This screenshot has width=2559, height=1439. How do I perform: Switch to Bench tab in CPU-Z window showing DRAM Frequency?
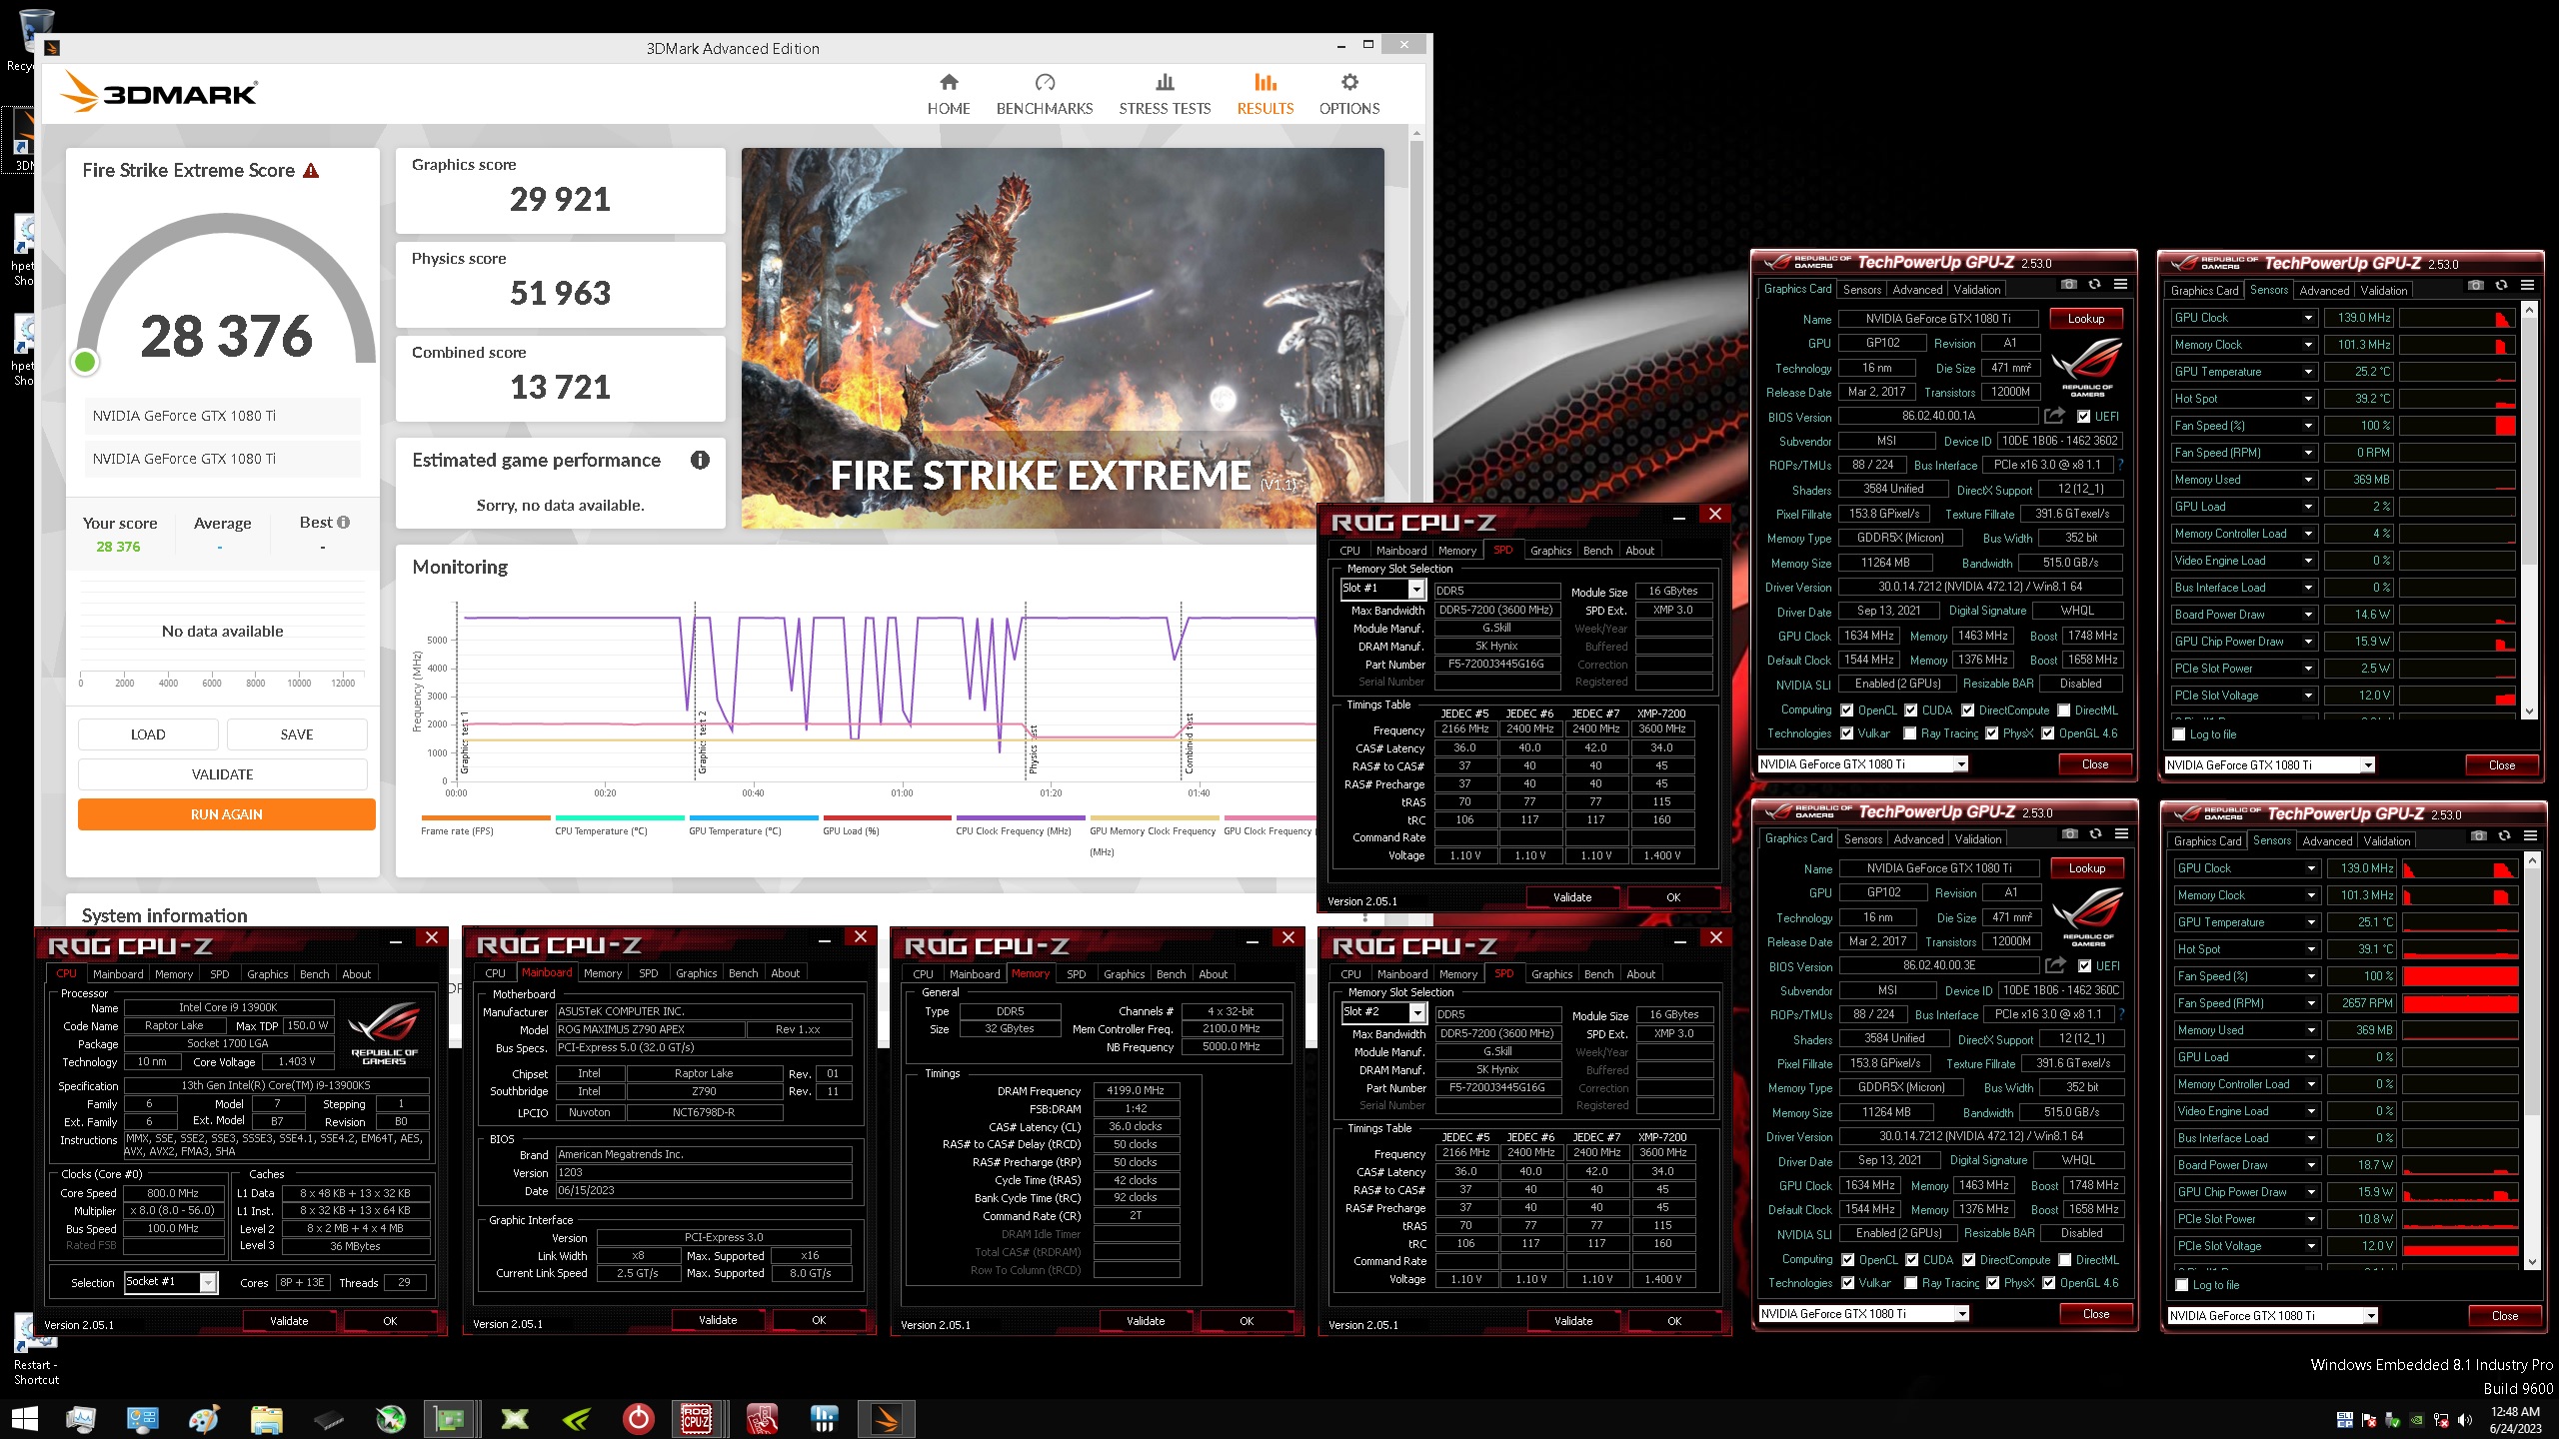[1172, 974]
